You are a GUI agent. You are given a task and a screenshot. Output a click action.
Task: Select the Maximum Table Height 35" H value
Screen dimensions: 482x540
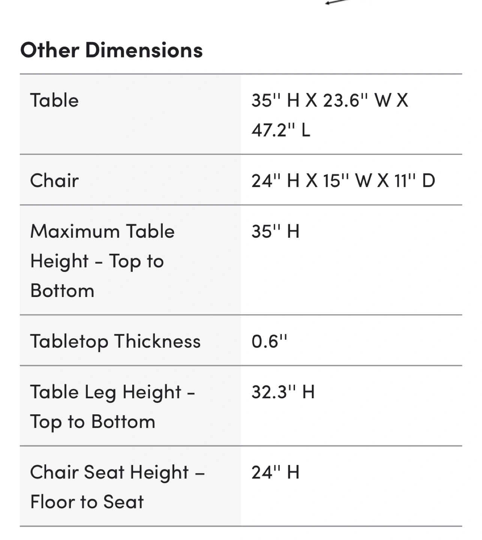275,231
